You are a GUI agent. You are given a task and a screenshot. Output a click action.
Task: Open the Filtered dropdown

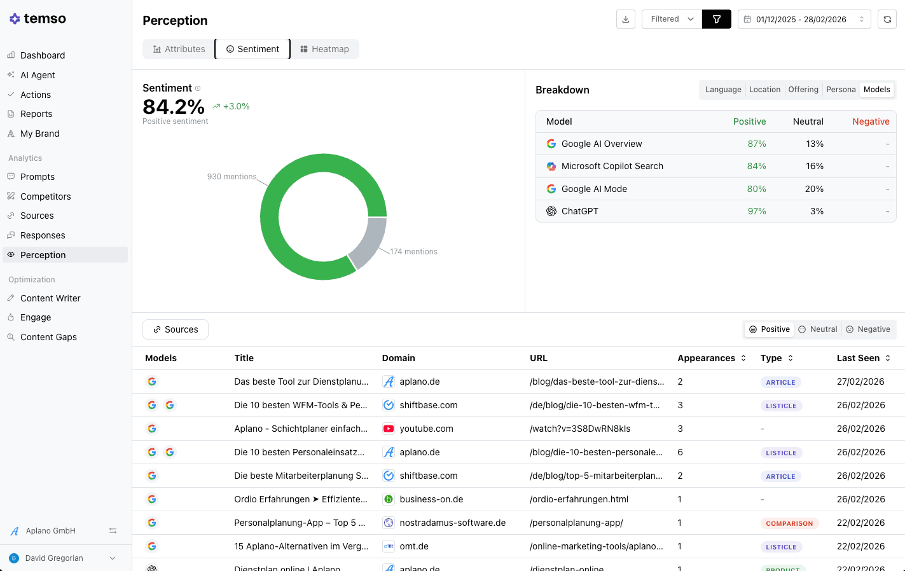[x=672, y=19]
